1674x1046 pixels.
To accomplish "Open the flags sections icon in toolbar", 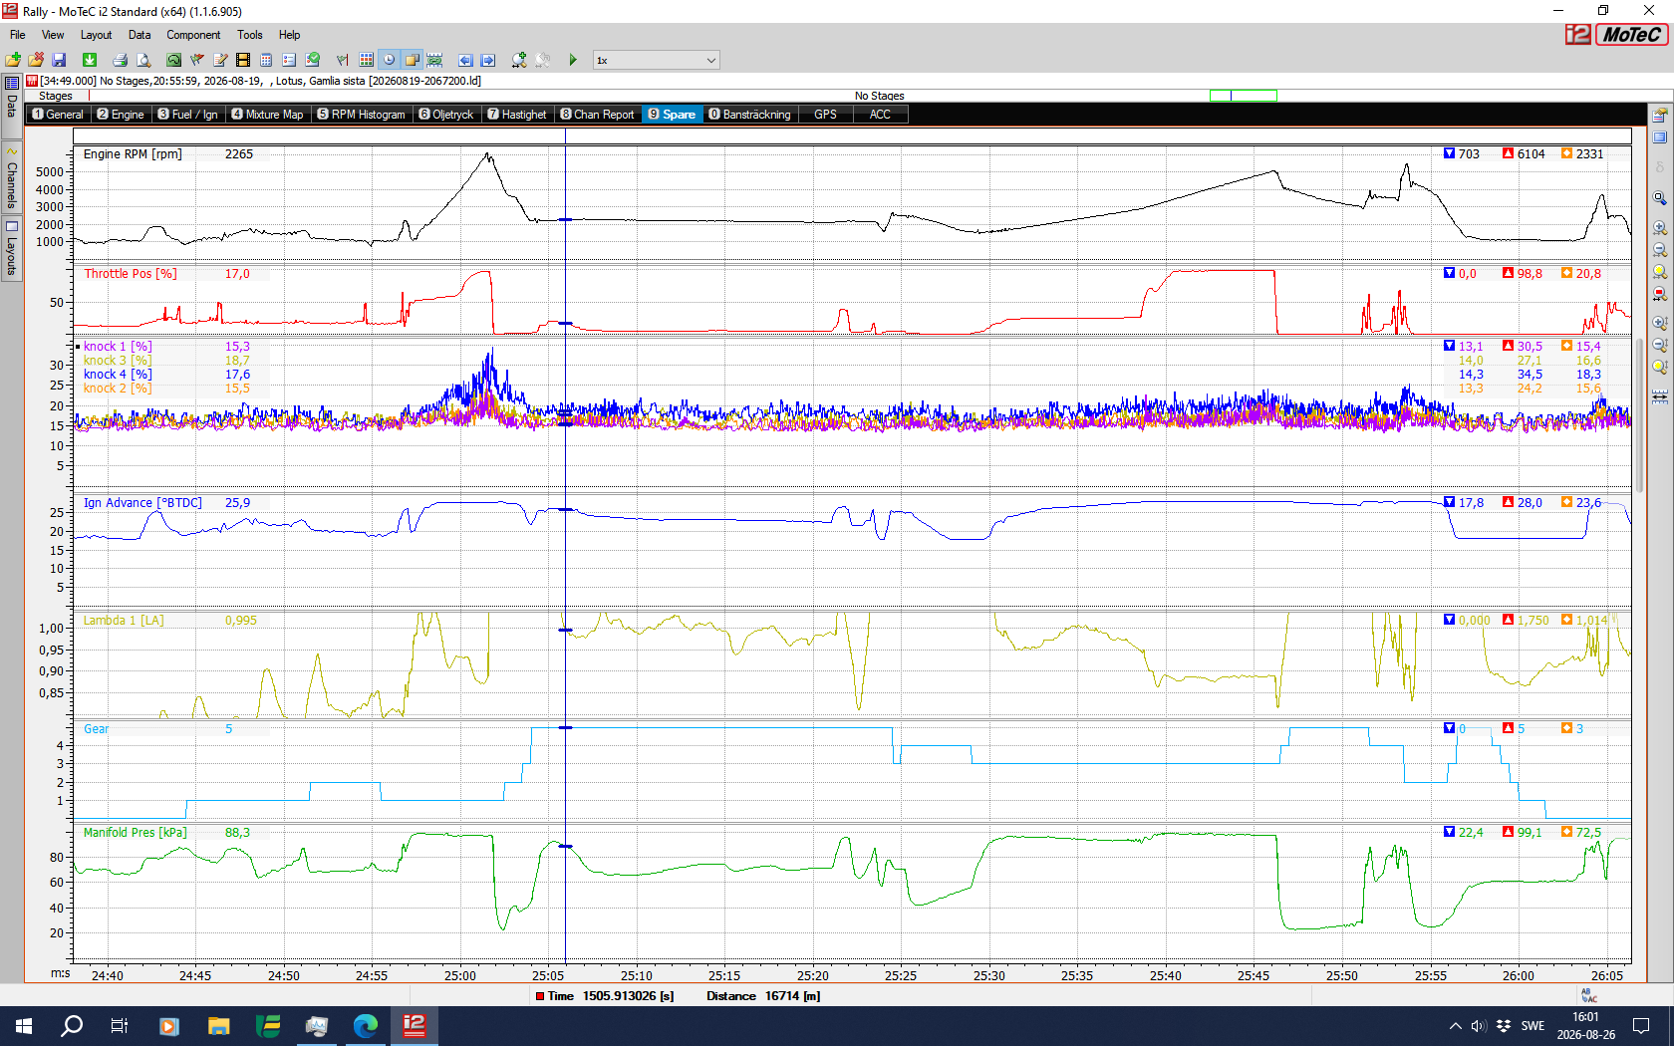I will [x=197, y=60].
